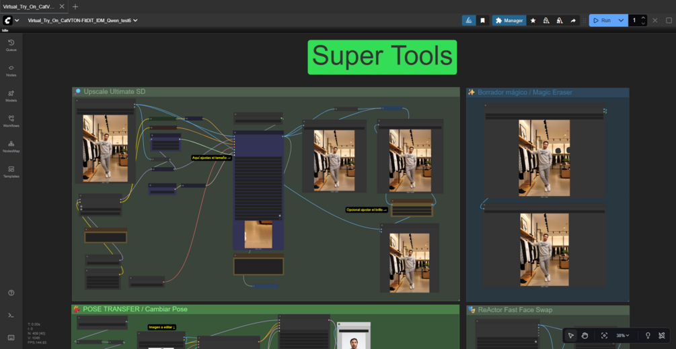Focus the batch count field showing 1
Viewport: 676px width, 349px height.
pyautogui.click(x=634, y=20)
